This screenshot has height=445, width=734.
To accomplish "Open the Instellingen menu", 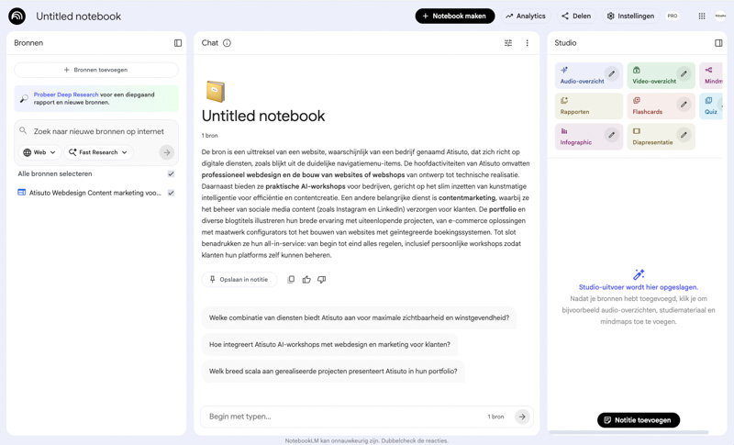I will 630,16.
